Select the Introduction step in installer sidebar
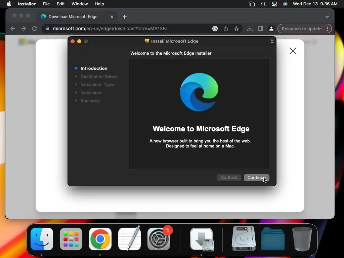Viewport: 344px width, 258px height. (x=94, y=68)
